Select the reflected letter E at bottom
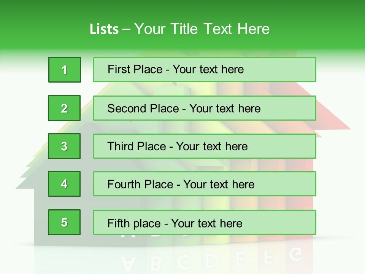Viewport: 365px width, 274px height. tap(240, 259)
